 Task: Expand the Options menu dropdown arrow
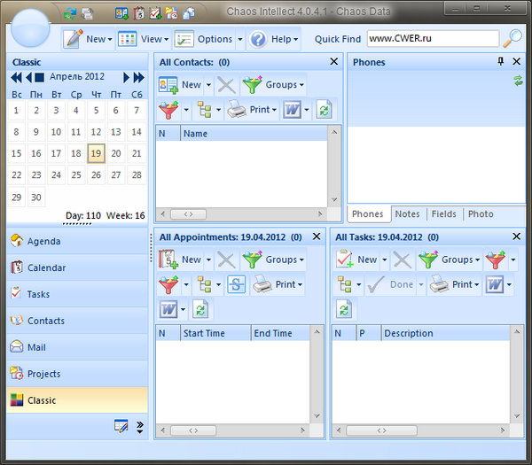(240, 40)
